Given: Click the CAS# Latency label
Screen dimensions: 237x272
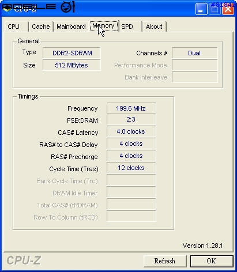Looking at the screenshot, I should pos(78,133).
